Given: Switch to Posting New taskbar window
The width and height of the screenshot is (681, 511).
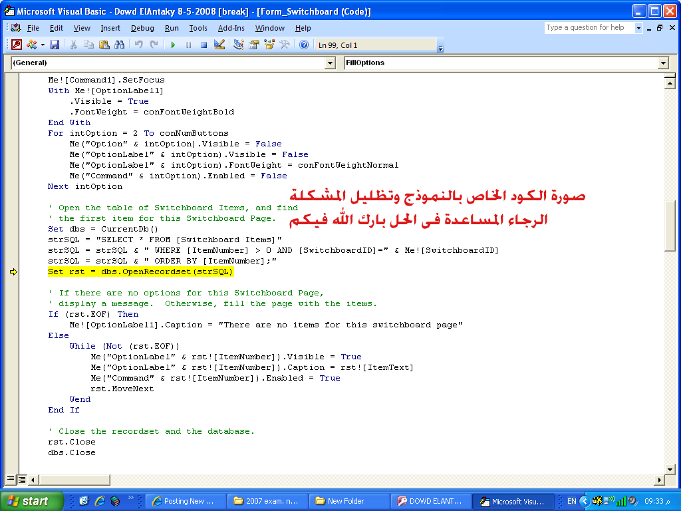Looking at the screenshot, I should click(x=186, y=501).
